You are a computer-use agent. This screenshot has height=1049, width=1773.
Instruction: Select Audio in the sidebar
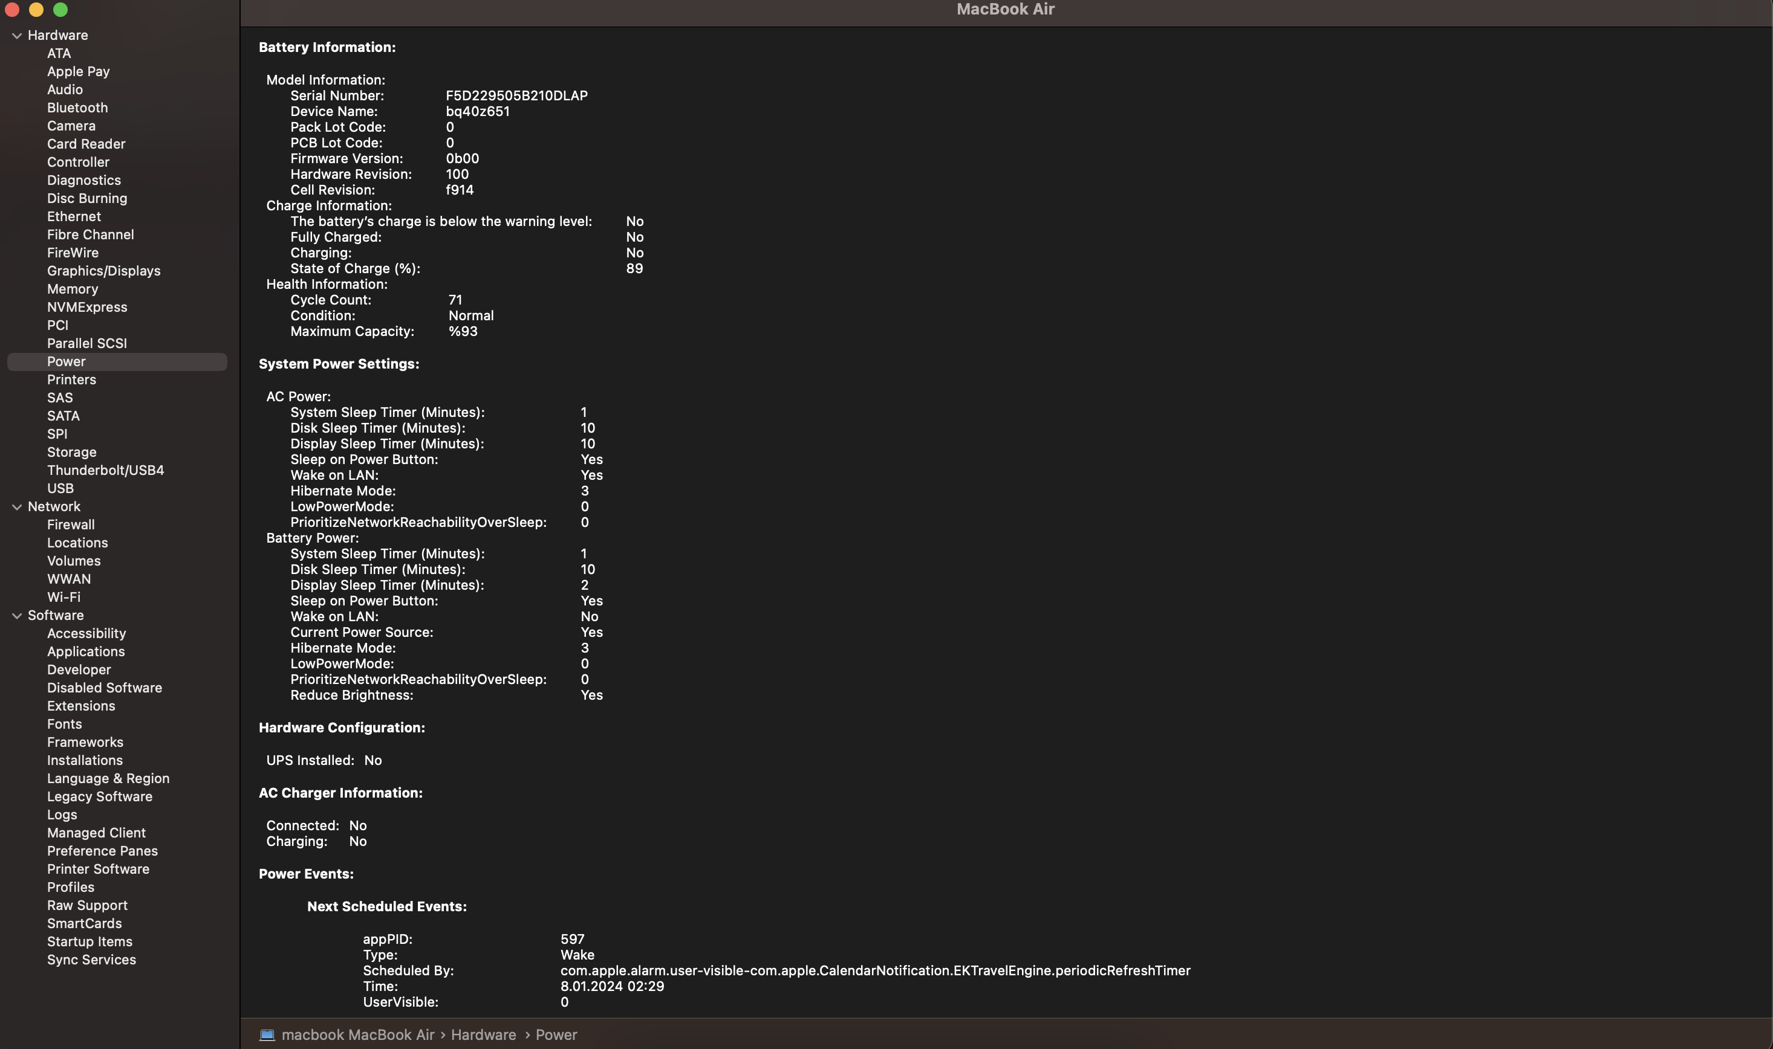(x=65, y=90)
